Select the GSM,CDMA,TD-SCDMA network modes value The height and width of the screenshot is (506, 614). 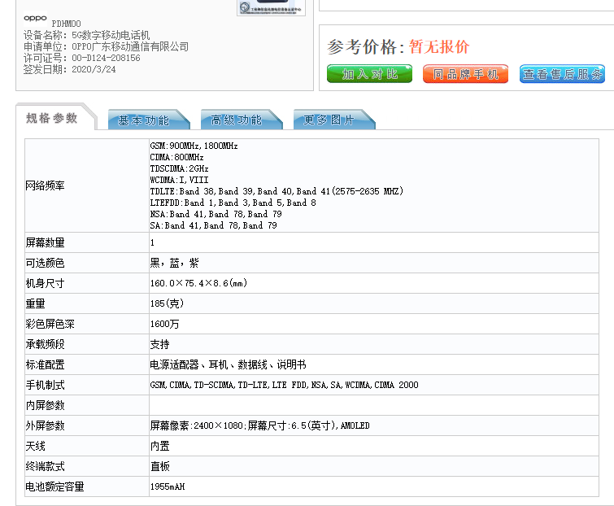pyautogui.click(x=285, y=385)
